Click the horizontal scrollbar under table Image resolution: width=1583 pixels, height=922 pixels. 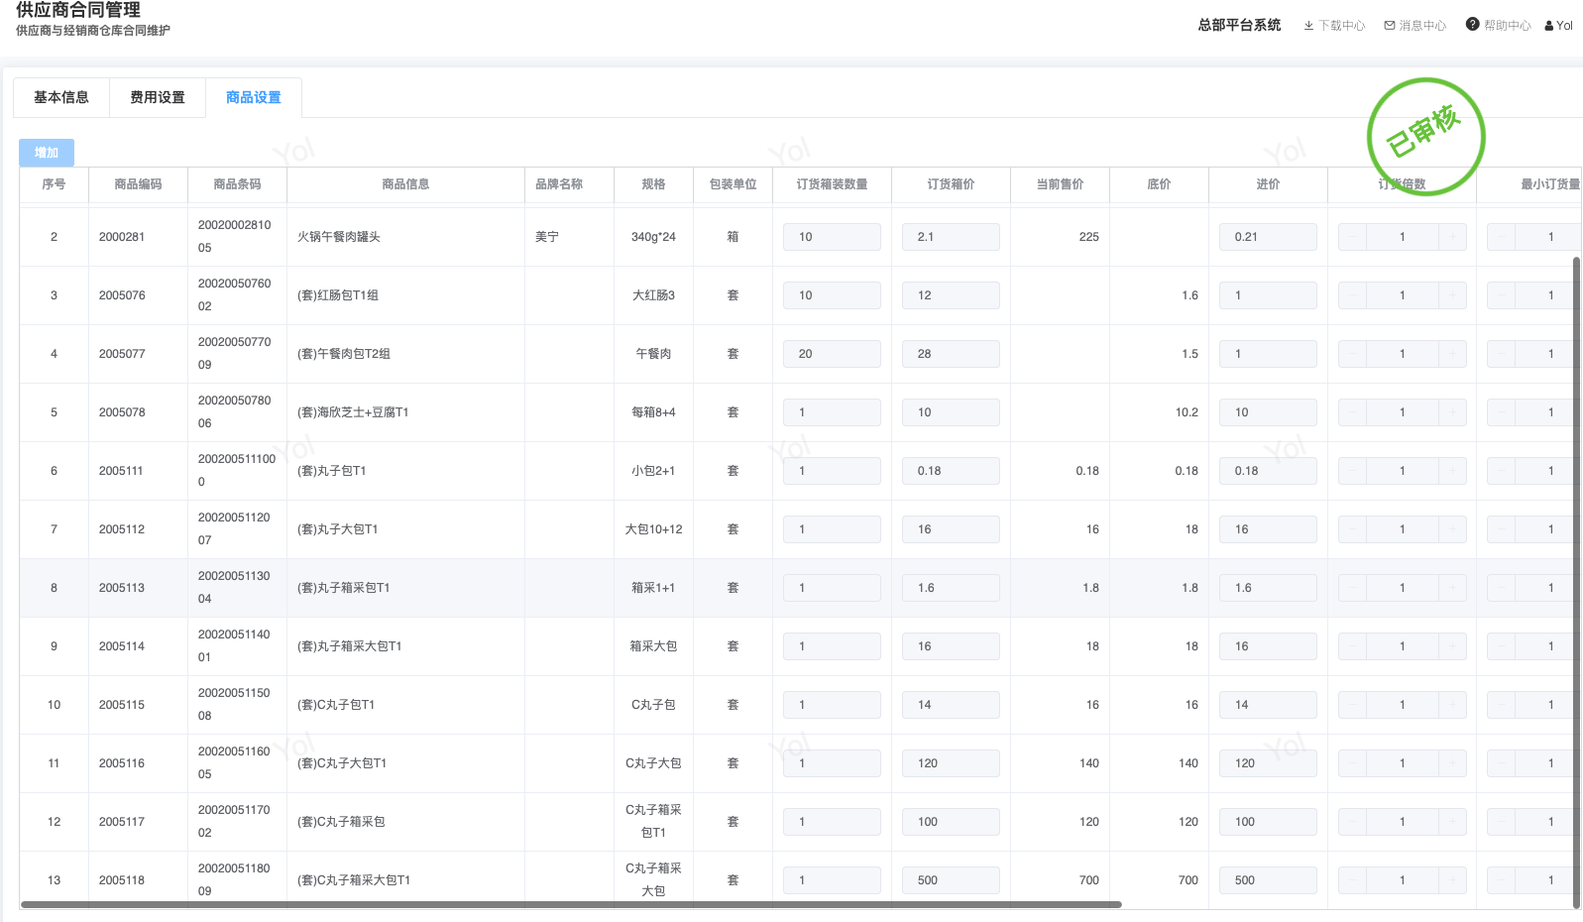click(570, 904)
